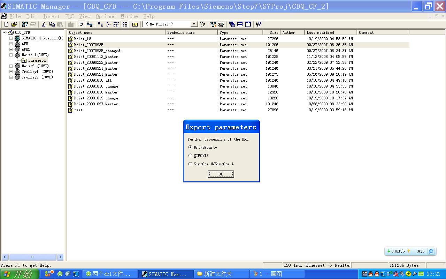The width and height of the screenshot is (446, 279).
Task: Click the Tile Vertically windows icon
Action: point(248,24)
